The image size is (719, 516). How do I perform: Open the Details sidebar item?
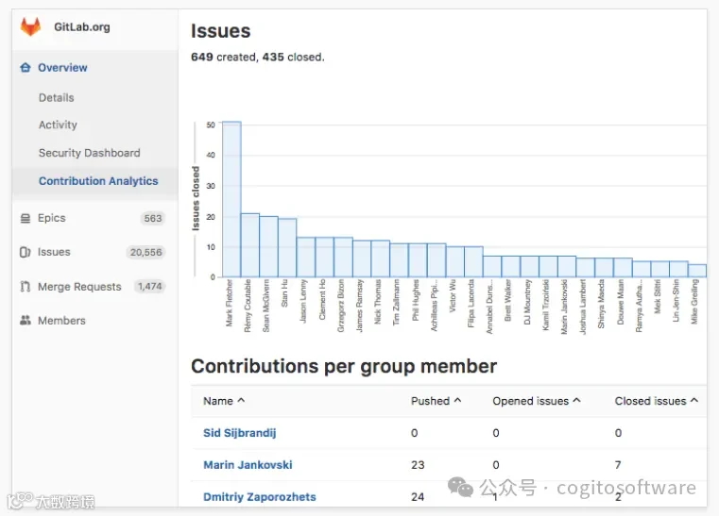pos(57,97)
